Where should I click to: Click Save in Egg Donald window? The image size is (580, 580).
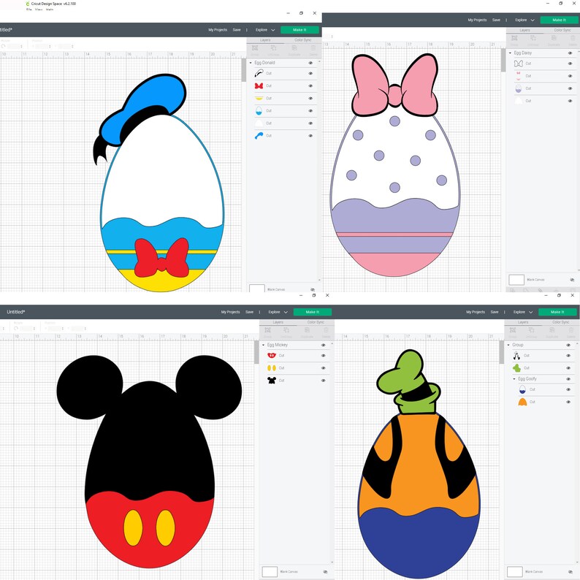237,30
